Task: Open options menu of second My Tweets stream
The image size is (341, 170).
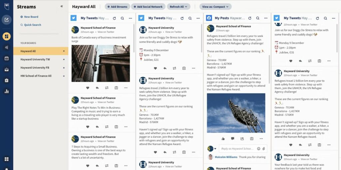Action: coord(198,19)
